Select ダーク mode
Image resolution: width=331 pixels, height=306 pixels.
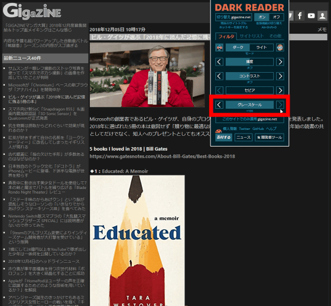point(238,47)
